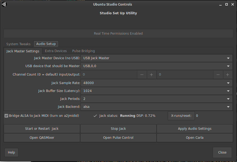The height and width of the screenshot is (162, 237).
Task: Click the Real Time Permissions Enabled bar
Action: point(118,34)
